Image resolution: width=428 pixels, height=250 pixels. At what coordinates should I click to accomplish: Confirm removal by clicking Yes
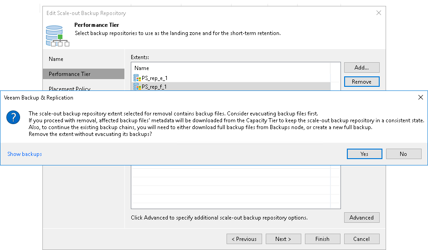[x=364, y=154]
